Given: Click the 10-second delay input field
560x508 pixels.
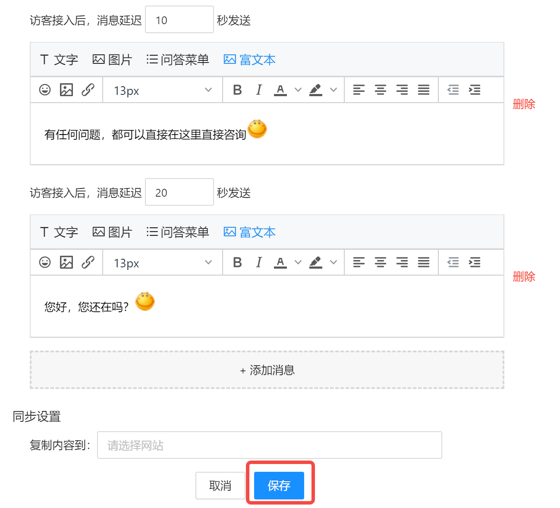Looking at the screenshot, I should pyautogui.click(x=179, y=19).
